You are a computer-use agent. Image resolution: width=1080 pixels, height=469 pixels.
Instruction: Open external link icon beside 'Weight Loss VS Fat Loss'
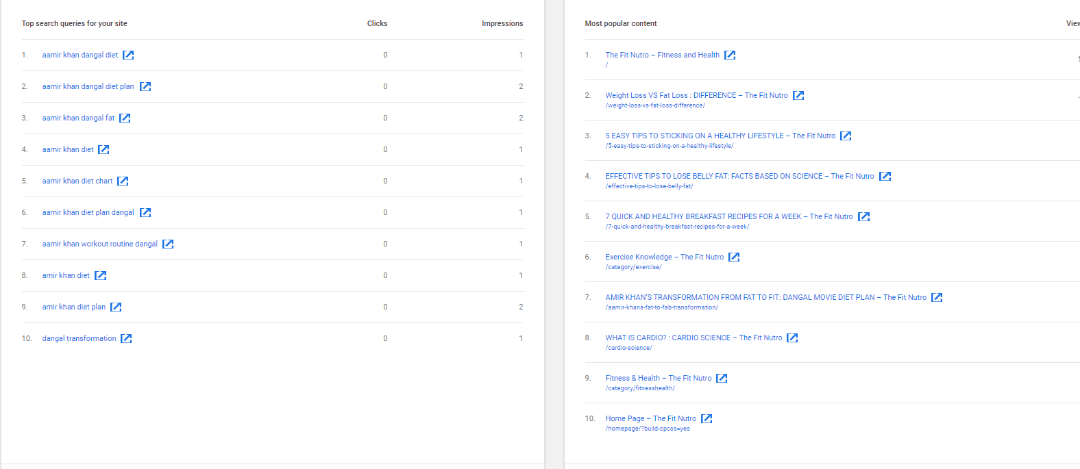(798, 95)
